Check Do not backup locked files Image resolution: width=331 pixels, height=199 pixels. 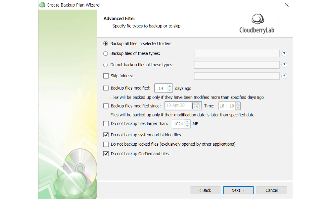click(106, 144)
